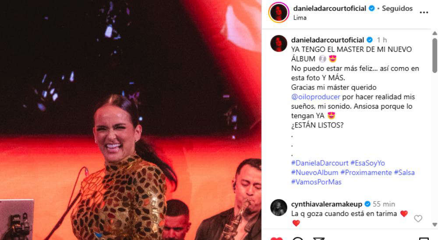438x240 pixels.
Task: Open cynthiavaleramakeup's profile picture
Action: click(279, 207)
